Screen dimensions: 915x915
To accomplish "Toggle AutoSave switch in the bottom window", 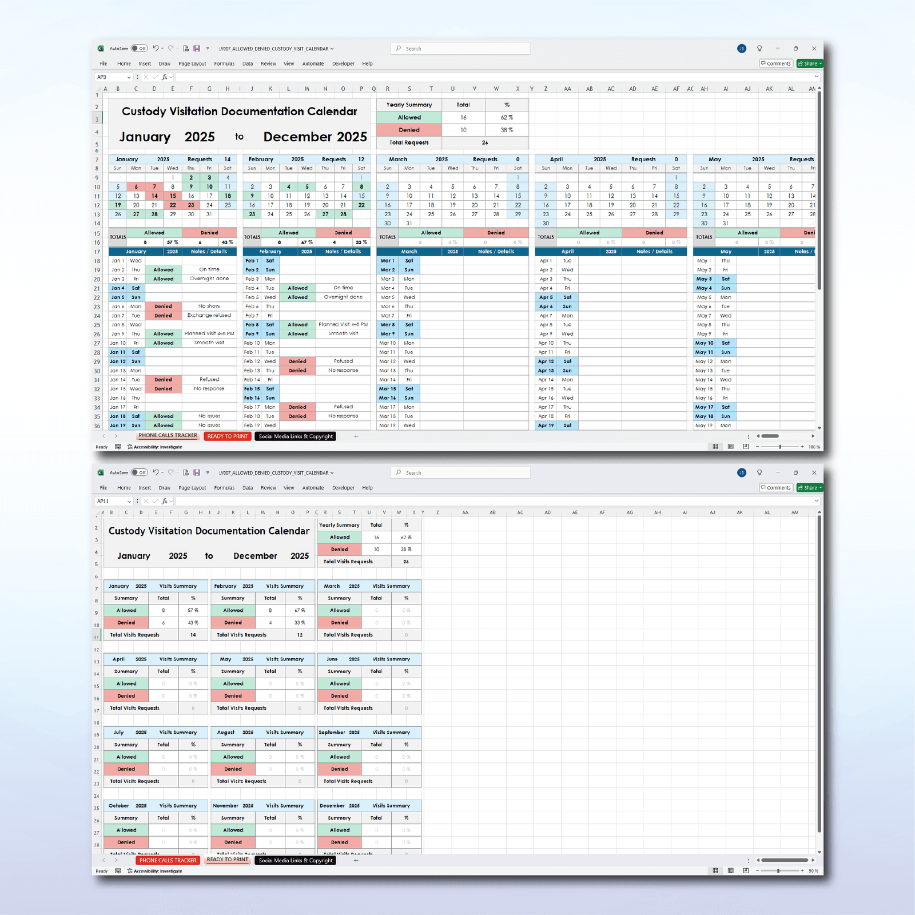I will click(x=140, y=473).
